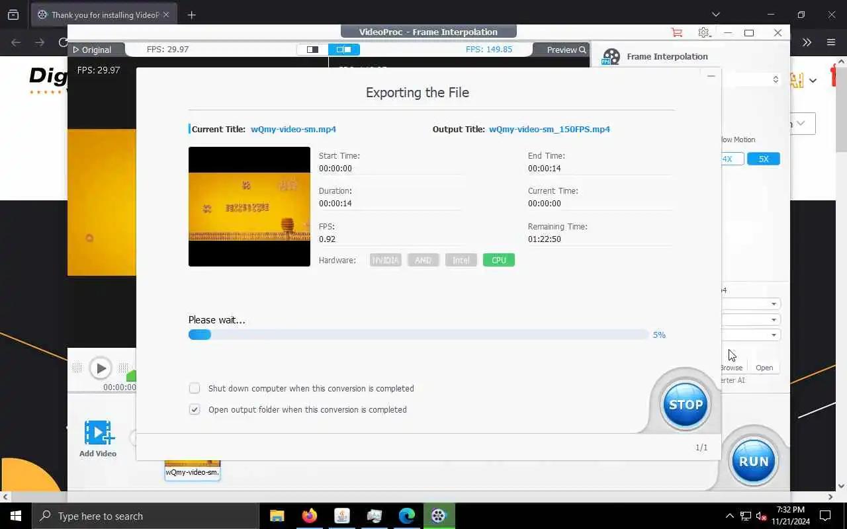Click current title wQmy-video-sm.mp4
The image size is (847, 529).
coord(293,129)
